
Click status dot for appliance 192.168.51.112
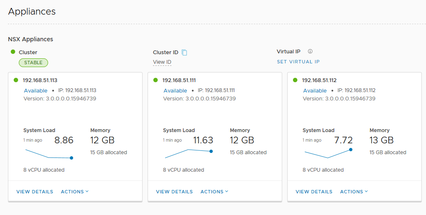coord(296,80)
